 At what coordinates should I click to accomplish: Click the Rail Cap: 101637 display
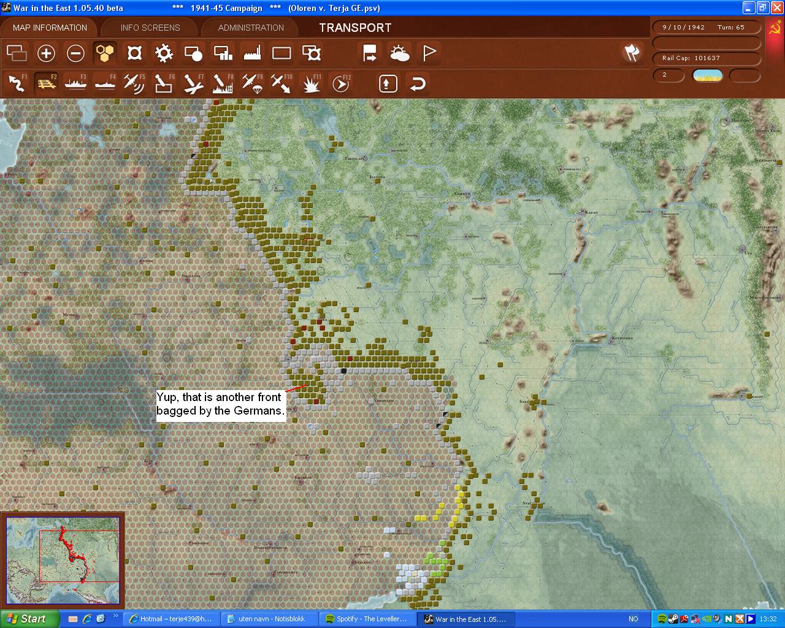tap(706, 59)
